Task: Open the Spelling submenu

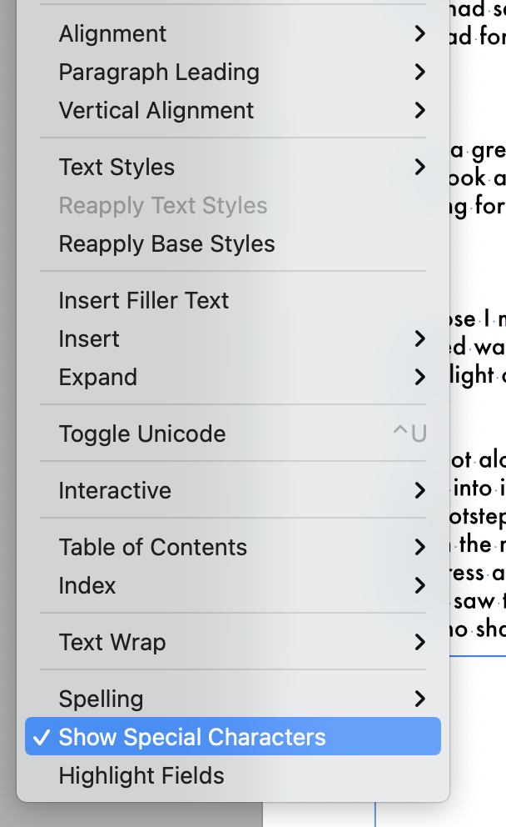Action: click(x=101, y=699)
